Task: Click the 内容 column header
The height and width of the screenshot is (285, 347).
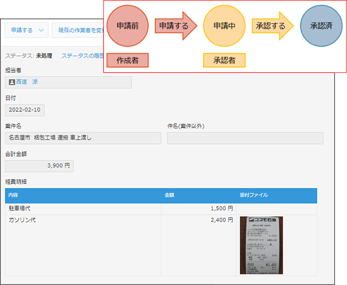Action: click(x=13, y=195)
